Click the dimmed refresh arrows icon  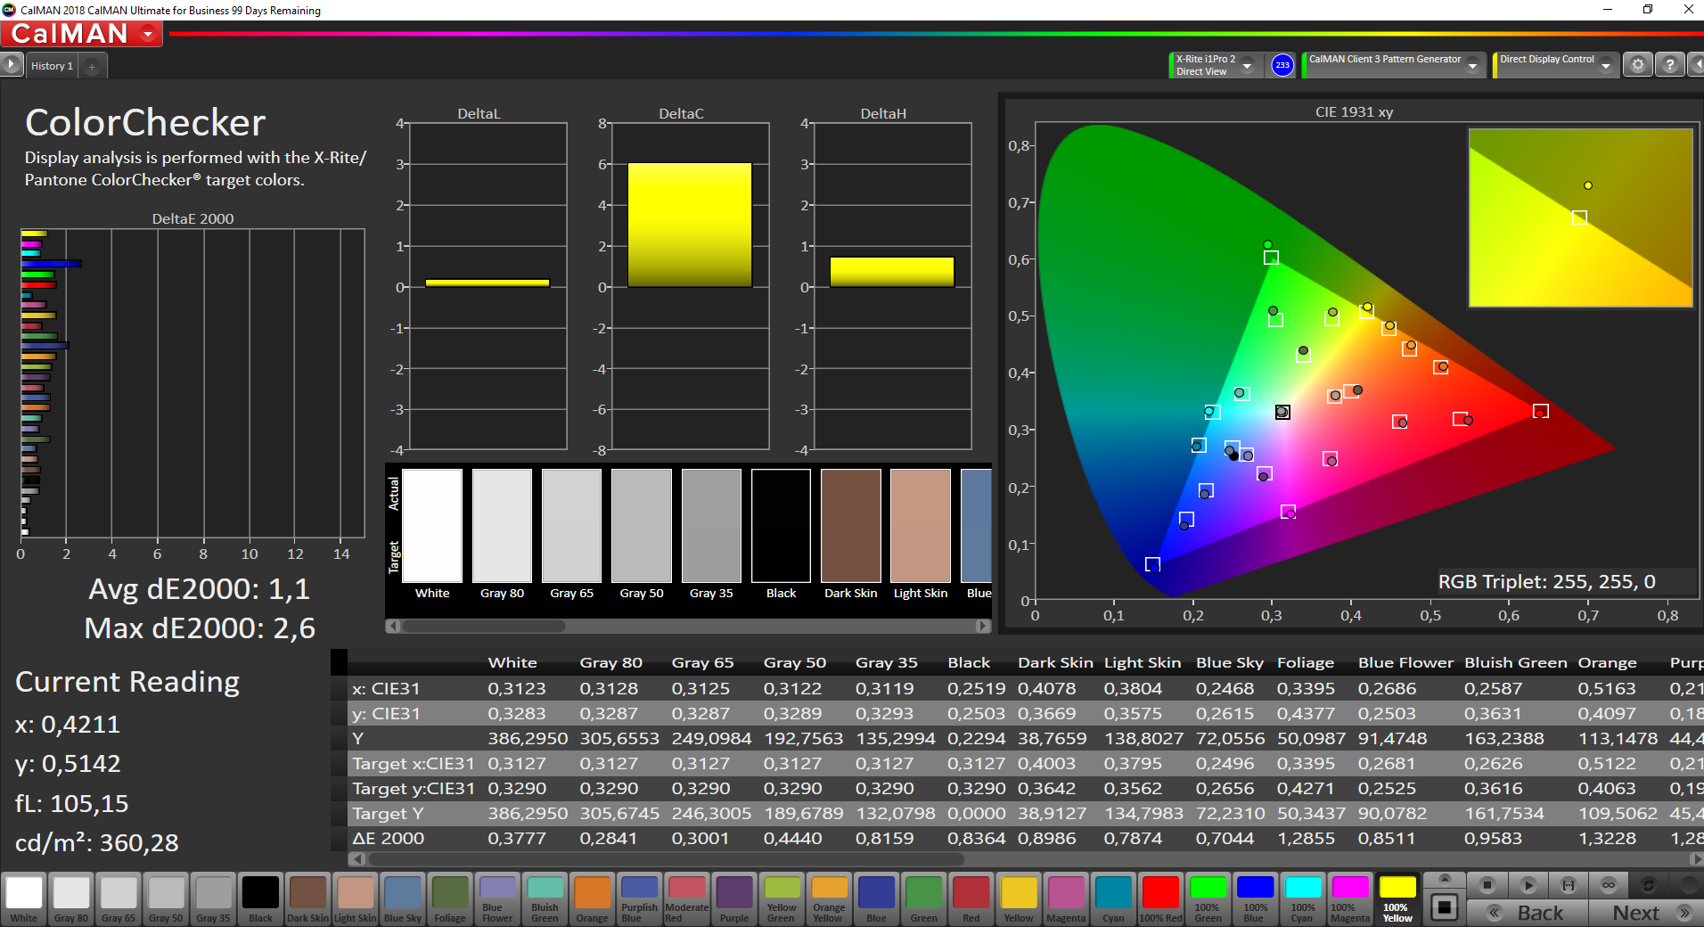tap(1649, 885)
